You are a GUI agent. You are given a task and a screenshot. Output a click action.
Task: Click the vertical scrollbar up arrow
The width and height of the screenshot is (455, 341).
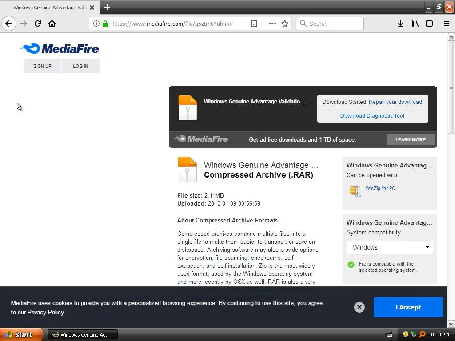[x=451, y=36]
